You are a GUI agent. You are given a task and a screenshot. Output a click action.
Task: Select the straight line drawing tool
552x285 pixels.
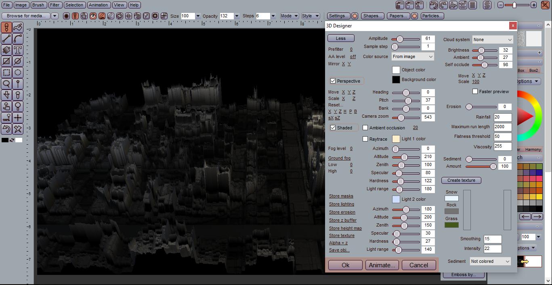pos(6,39)
